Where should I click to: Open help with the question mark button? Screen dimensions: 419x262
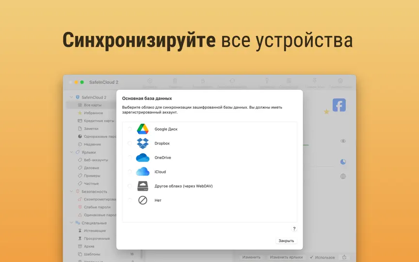[294, 229]
